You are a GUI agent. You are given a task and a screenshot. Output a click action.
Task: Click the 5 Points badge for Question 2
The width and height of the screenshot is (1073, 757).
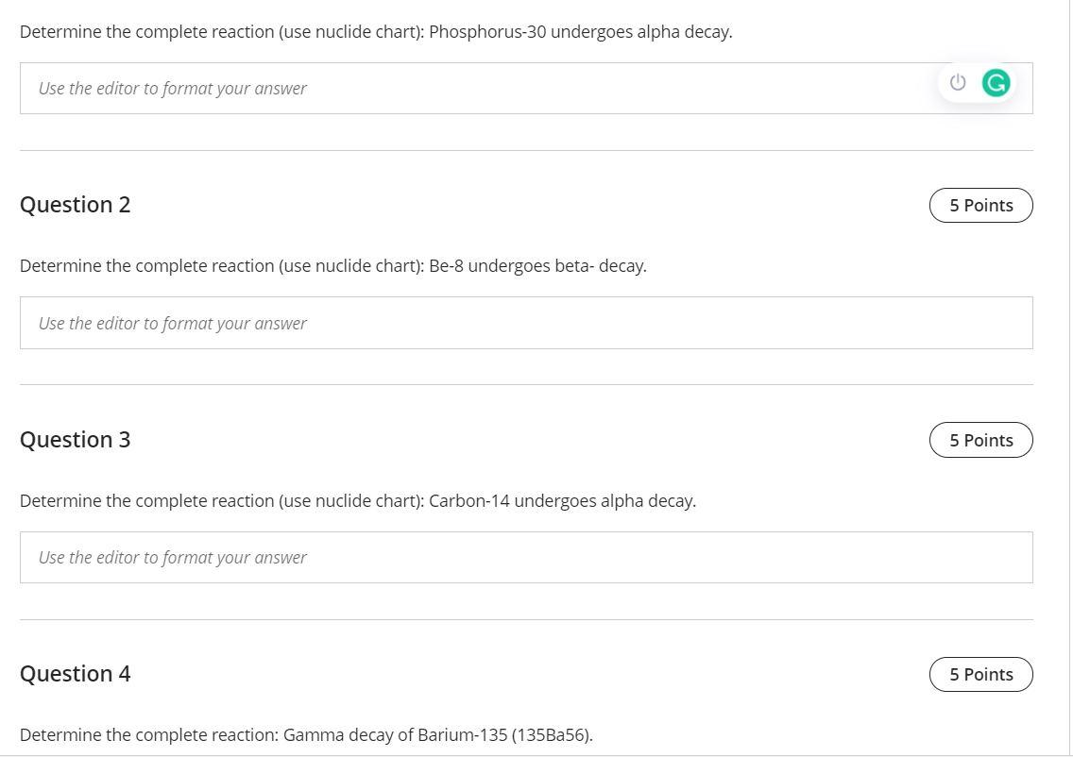980,205
